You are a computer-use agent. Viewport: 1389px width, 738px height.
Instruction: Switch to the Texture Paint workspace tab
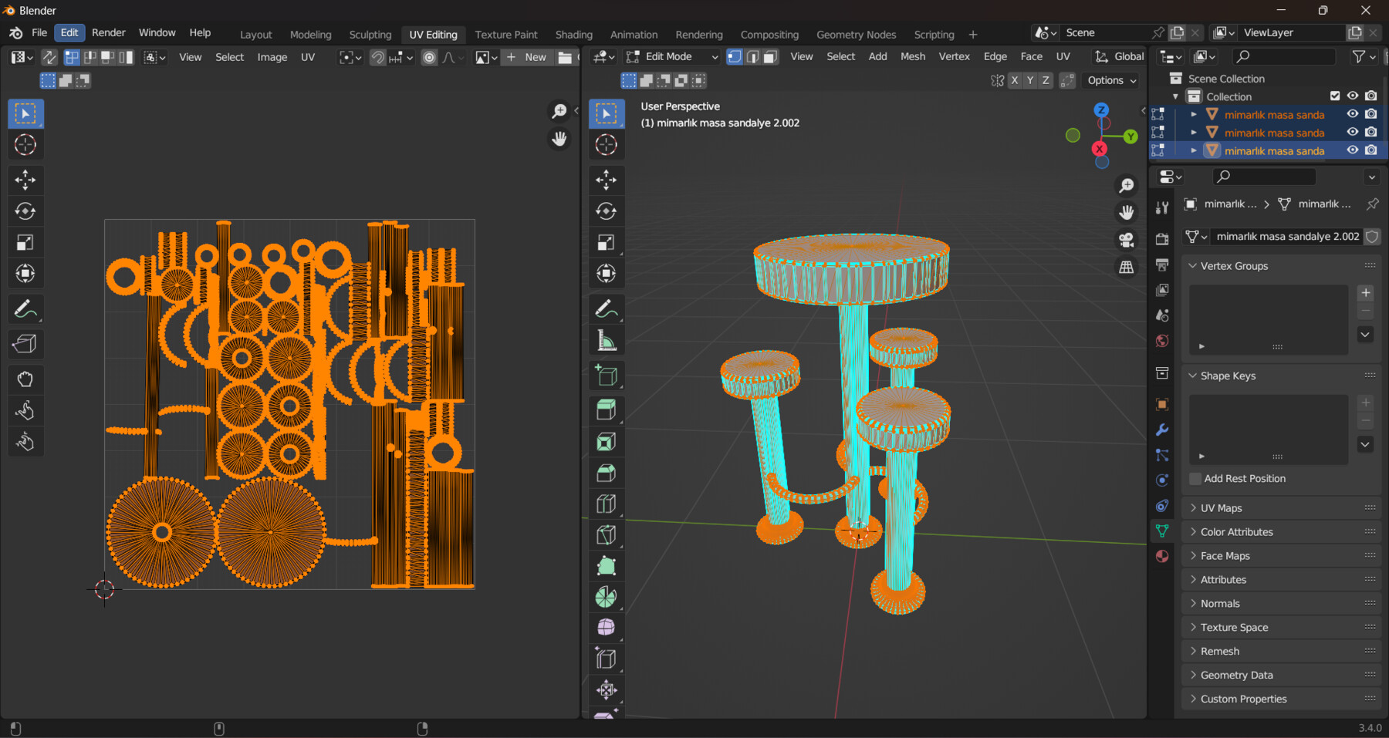[506, 34]
